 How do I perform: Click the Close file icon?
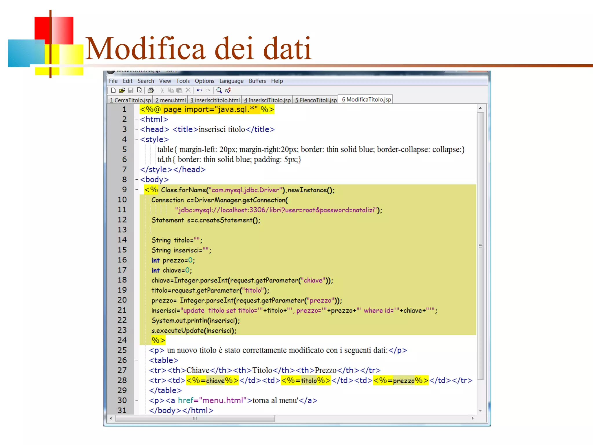[140, 90]
